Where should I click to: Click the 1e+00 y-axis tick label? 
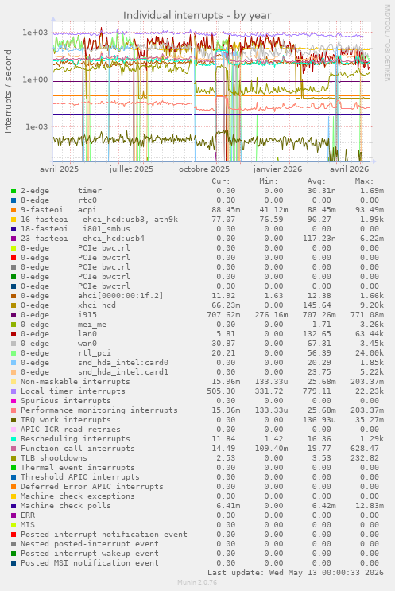[x=36, y=80]
